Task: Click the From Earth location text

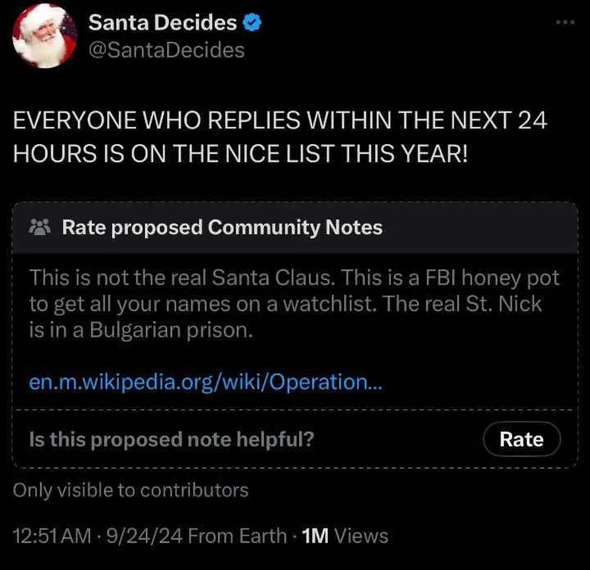Action: [x=237, y=536]
